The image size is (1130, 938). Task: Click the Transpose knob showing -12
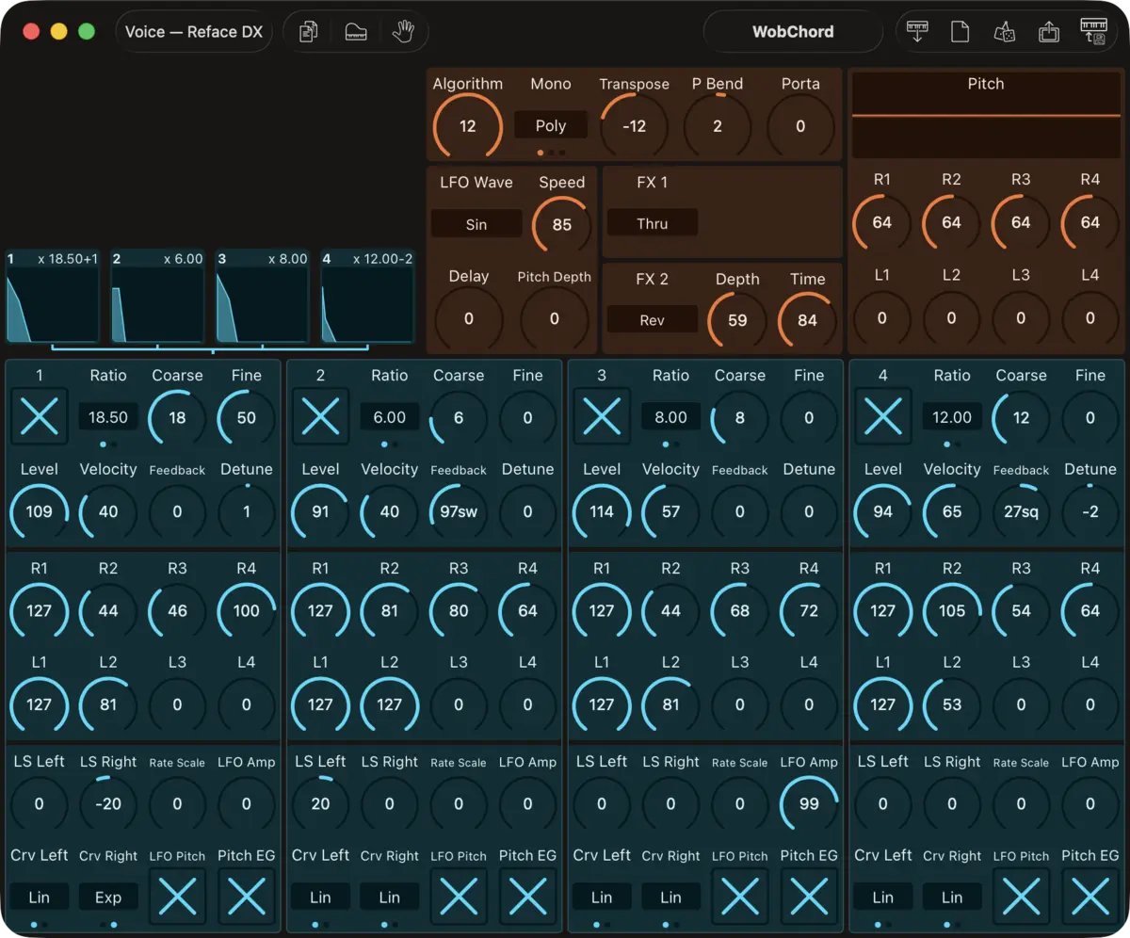pos(635,125)
